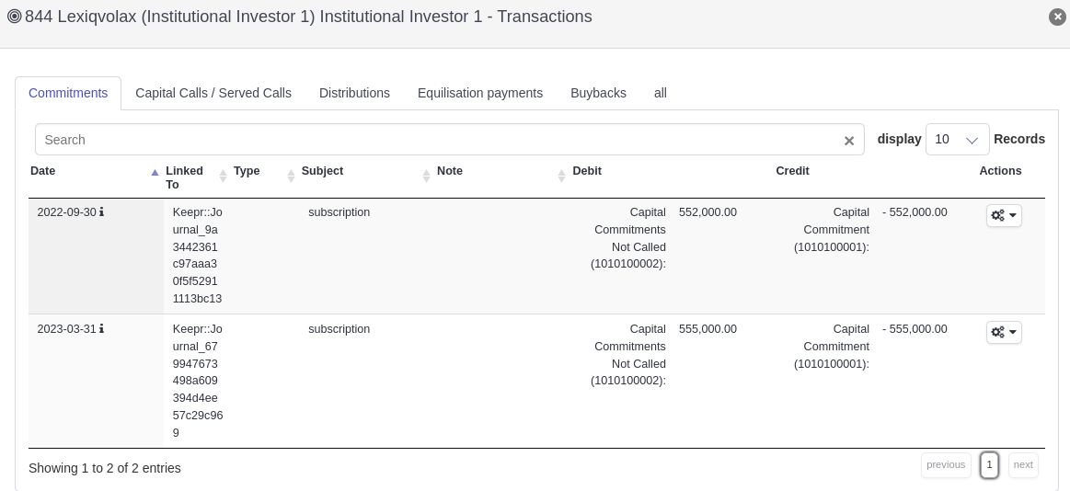This screenshot has width=1070, height=491.
Task: Click the info icon beside 2023-03-31
Action: [x=101, y=329]
